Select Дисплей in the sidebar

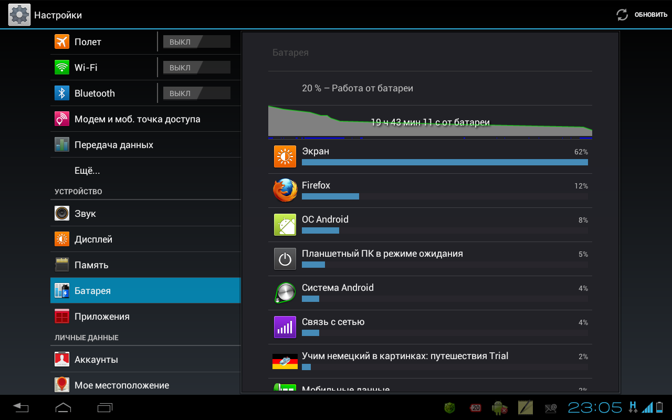point(145,239)
